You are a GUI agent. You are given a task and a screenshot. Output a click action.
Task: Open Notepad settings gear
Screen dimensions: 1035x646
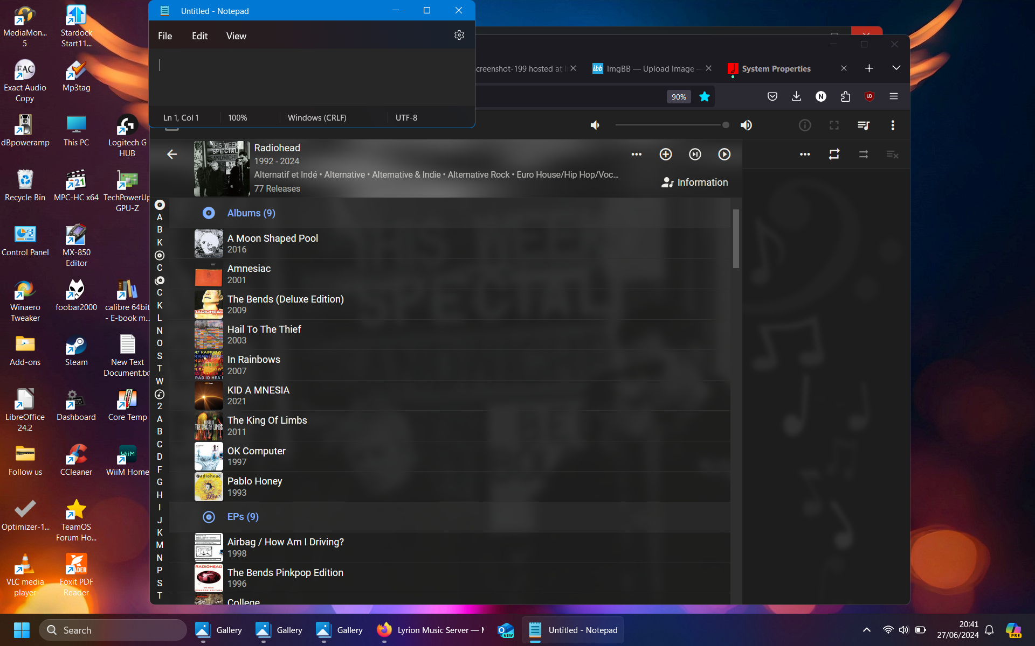[459, 35]
